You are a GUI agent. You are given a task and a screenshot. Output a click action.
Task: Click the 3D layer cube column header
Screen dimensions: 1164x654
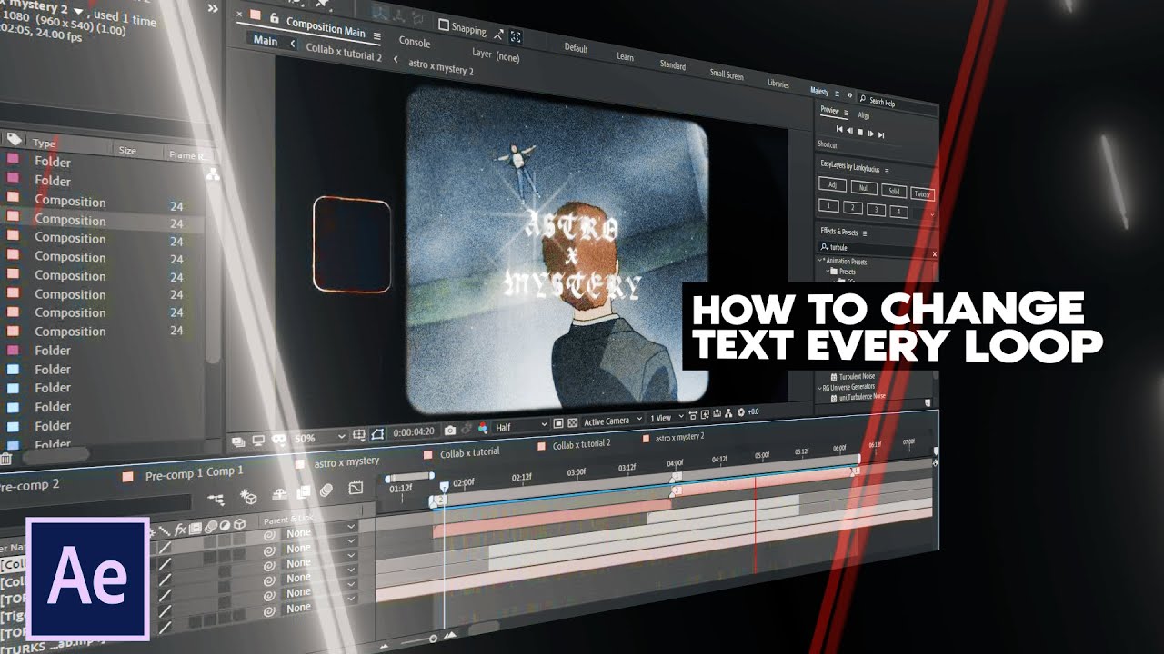(x=239, y=524)
